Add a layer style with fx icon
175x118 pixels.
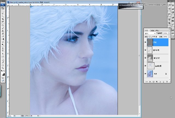pos(150,82)
